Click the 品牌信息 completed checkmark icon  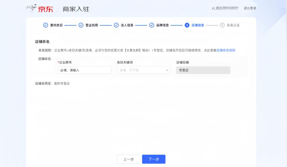point(152,25)
